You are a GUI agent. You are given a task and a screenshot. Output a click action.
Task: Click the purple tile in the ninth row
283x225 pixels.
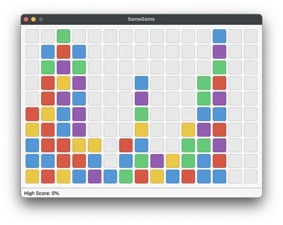coord(157,161)
